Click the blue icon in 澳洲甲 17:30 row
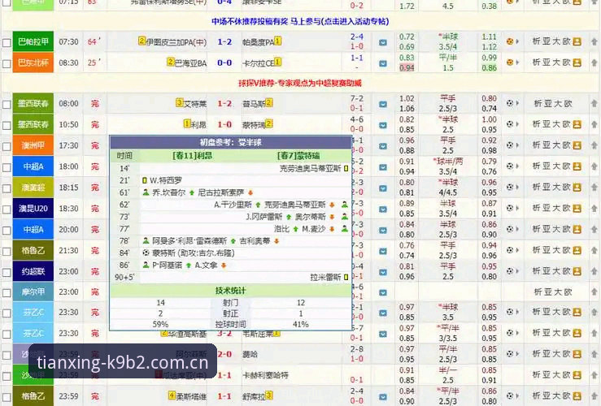The image size is (601, 406). (382, 146)
